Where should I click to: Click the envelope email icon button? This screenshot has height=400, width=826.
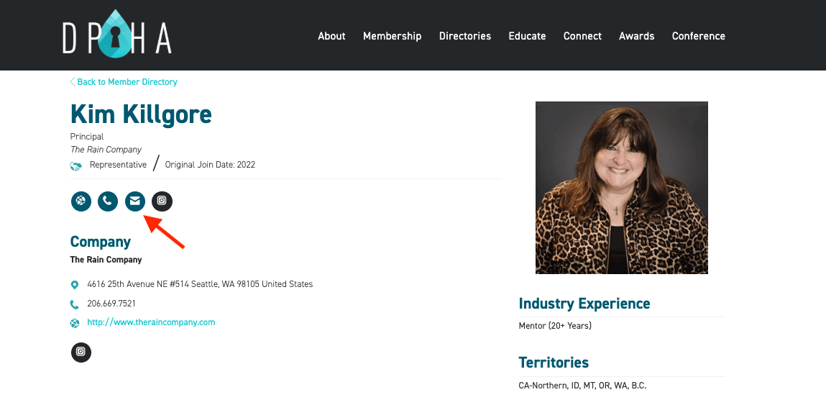point(134,201)
